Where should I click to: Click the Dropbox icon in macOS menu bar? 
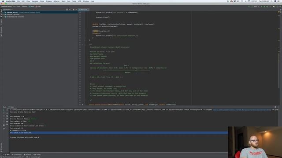pyautogui.click(x=234, y=1)
